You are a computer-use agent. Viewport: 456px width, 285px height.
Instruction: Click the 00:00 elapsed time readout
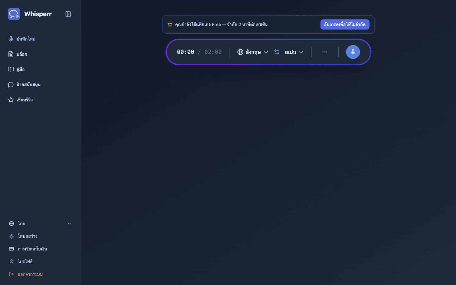[186, 52]
